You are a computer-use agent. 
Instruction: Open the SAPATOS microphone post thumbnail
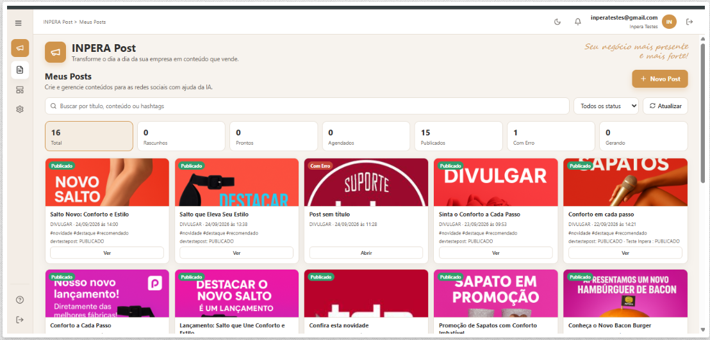pyautogui.click(x=625, y=182)
